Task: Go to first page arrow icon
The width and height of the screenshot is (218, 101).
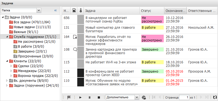Action: pos(154,97)
